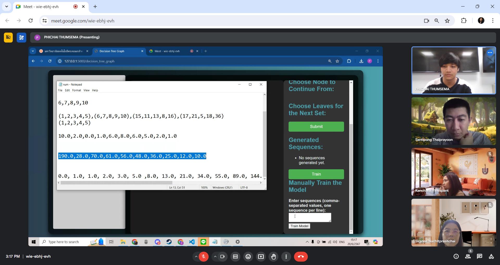Screen dimensions: 500x265
Task: Send an emoji reaction
Action: pyautogui.click(x=248, y=257)
